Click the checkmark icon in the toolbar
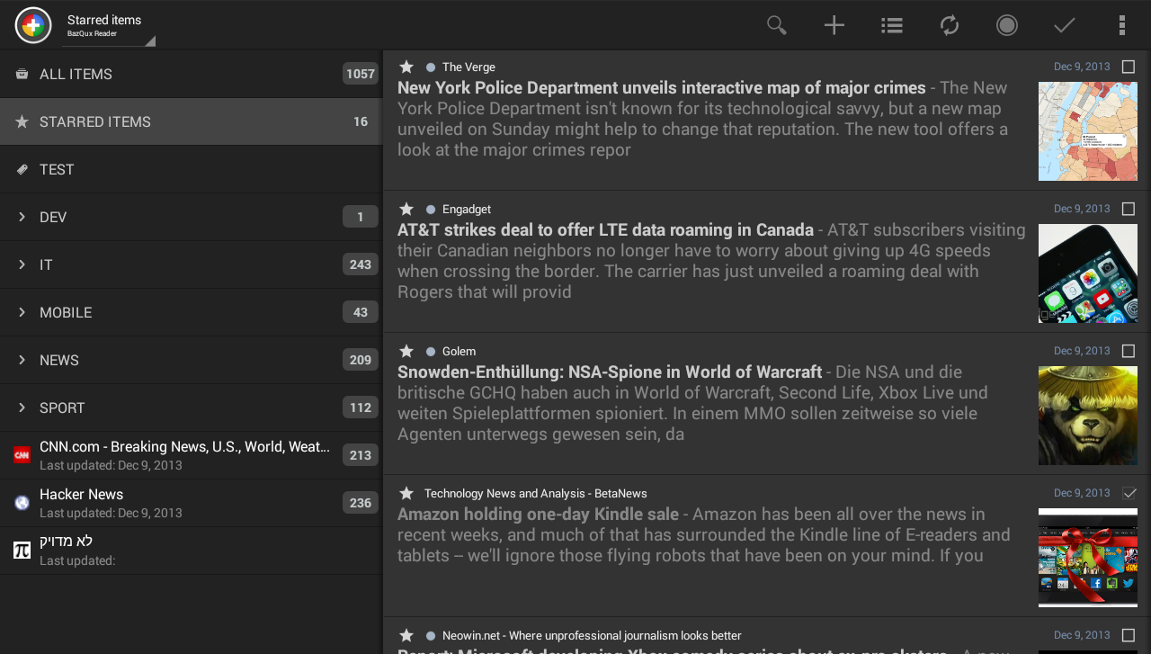Viewport: 1151px width, 654px height. click(x=1064, y=25)
